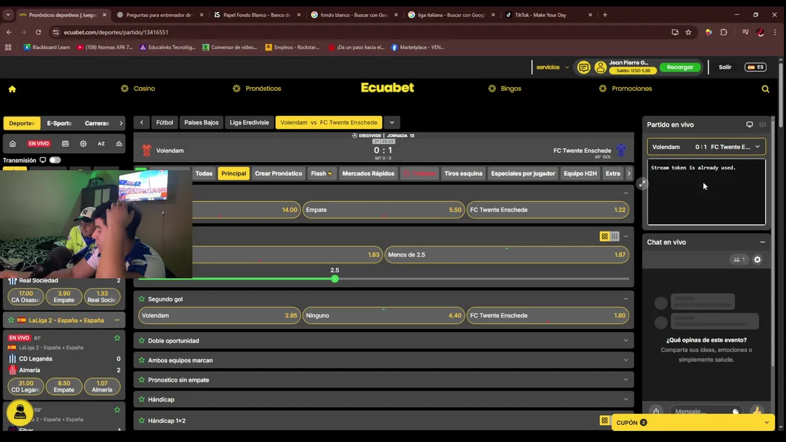Open the user profile avatar icon

600,68
